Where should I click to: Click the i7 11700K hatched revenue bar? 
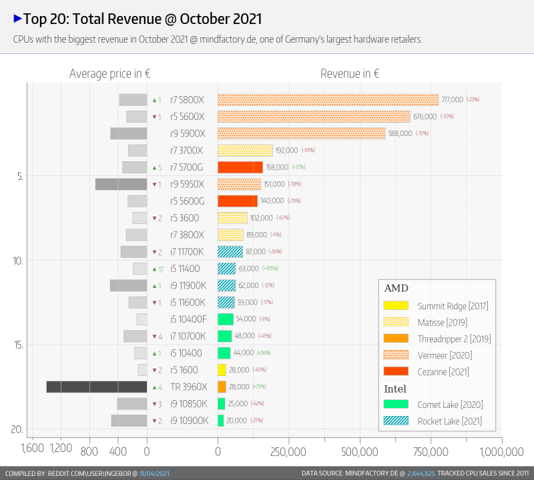click(x=230, y=252)
